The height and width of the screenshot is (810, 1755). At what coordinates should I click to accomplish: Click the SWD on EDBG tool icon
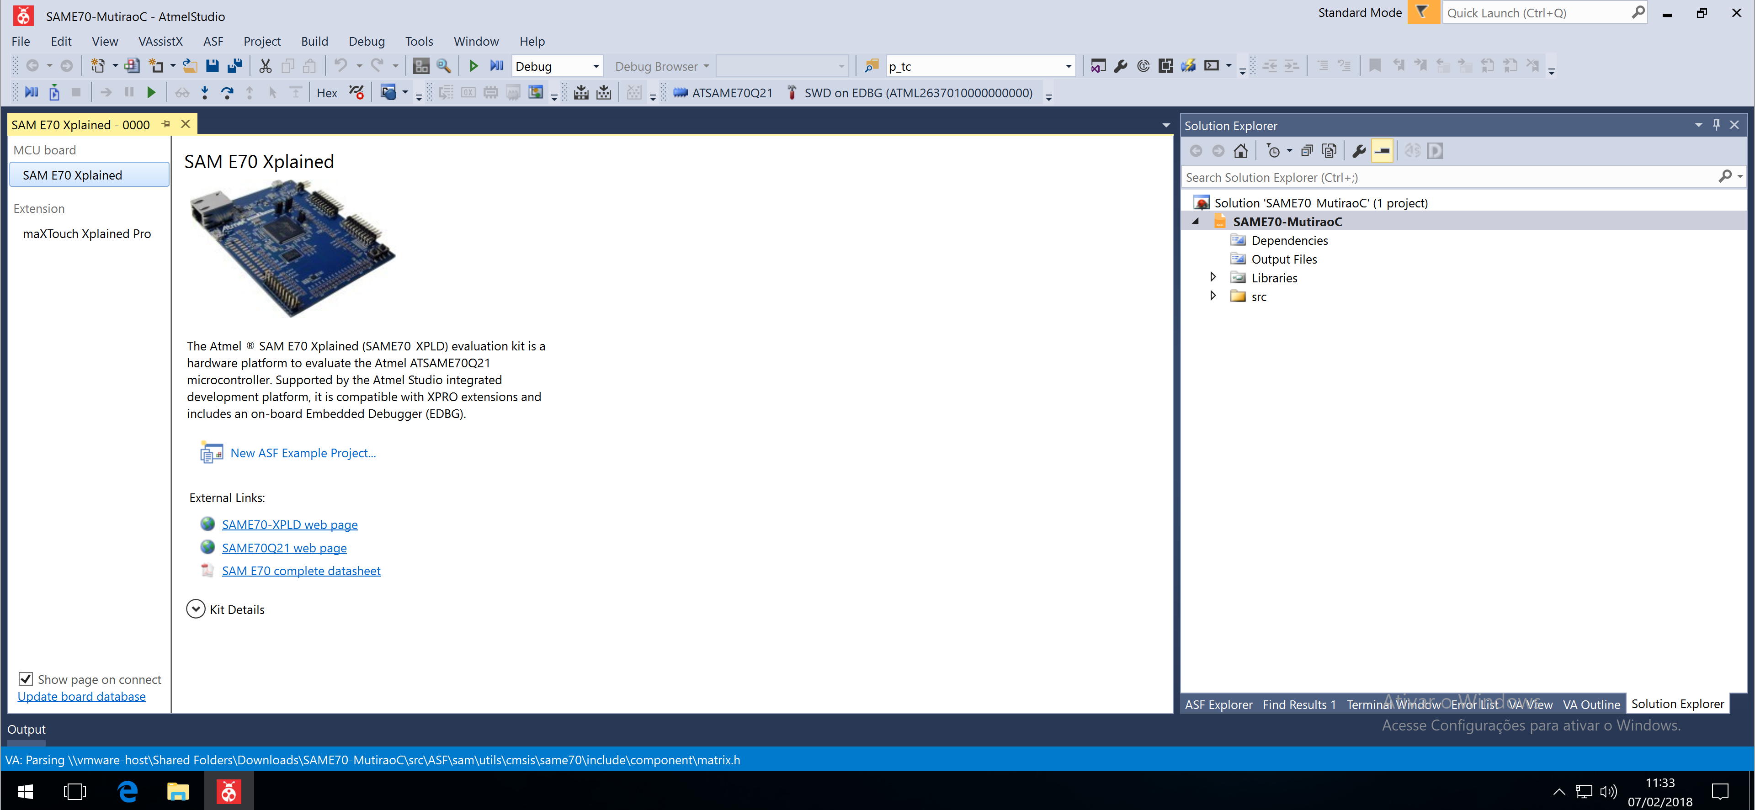(792, 93)
